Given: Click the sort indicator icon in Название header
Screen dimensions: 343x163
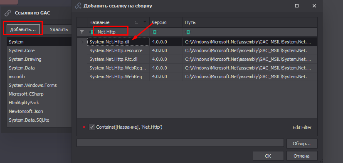Looking at the screenshot, I should click(x=136, y=22).
